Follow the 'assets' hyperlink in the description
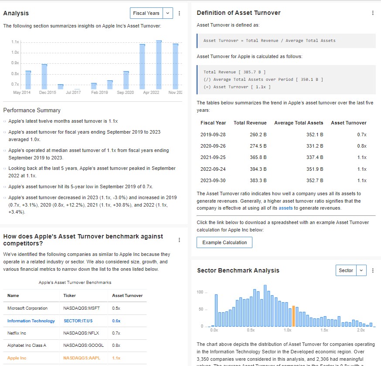Image resolution: width=381 pixels, height=366 pixels. click(x=286, y=208)
